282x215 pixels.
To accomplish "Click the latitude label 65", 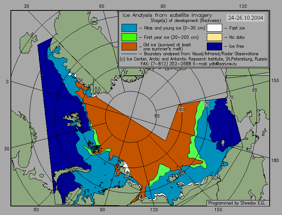I will (254, 90).
